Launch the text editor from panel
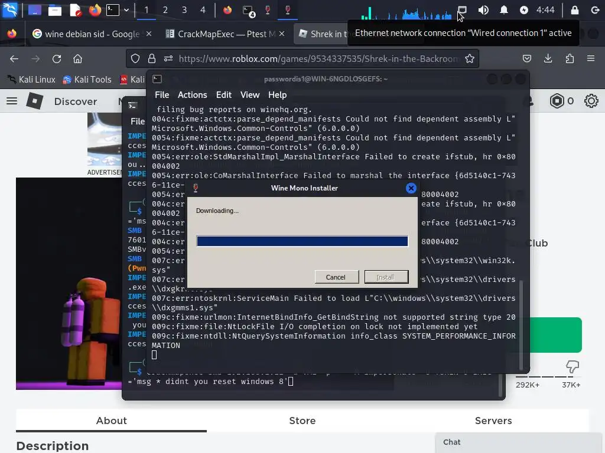The image size is (605, 453). [x=76, y=10]
